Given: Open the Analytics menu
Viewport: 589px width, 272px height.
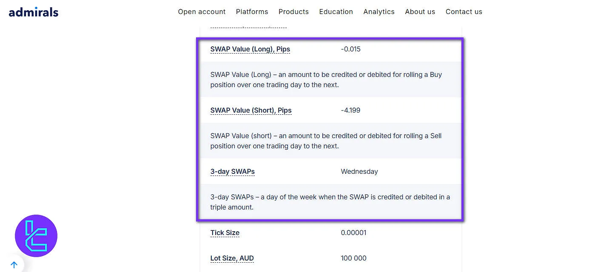Looking at the screenshot, I should (378, 11).
